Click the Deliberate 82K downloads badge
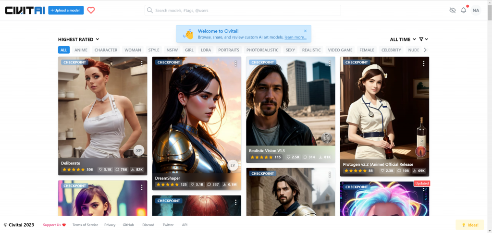 (137, 169)
